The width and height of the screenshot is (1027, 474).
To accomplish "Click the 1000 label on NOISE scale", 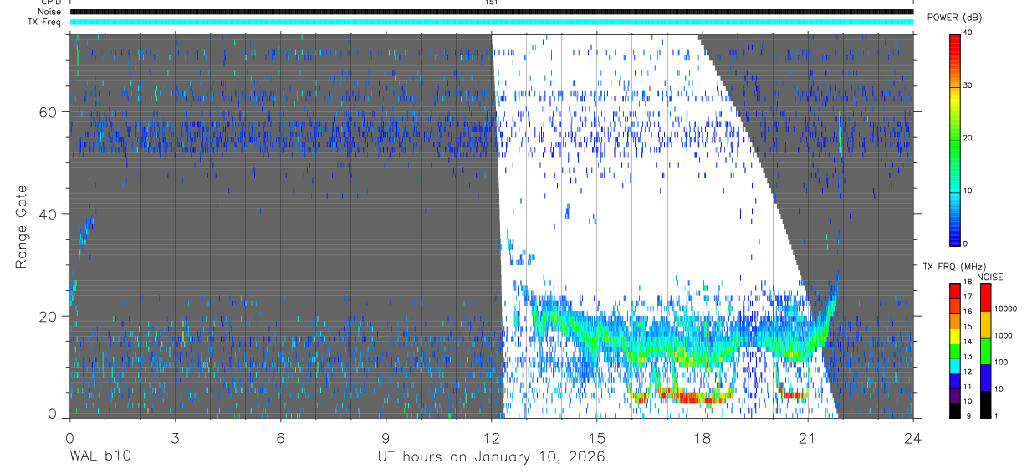I will coord(1003,335).
